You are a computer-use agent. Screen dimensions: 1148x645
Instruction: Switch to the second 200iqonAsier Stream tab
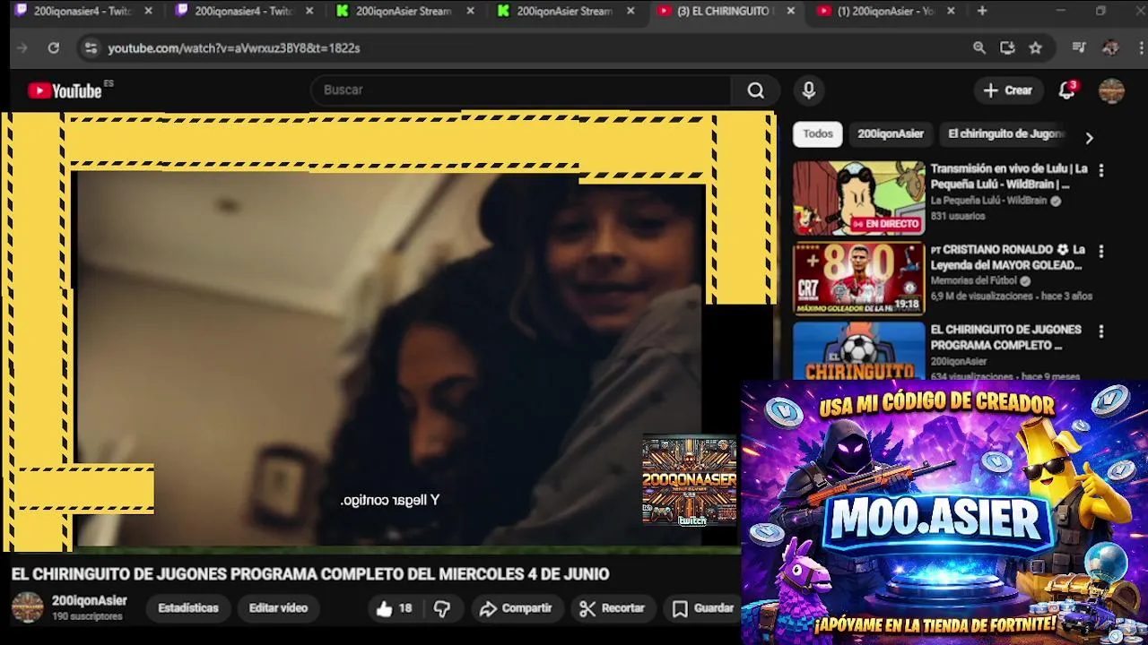[x=565, y=11]
